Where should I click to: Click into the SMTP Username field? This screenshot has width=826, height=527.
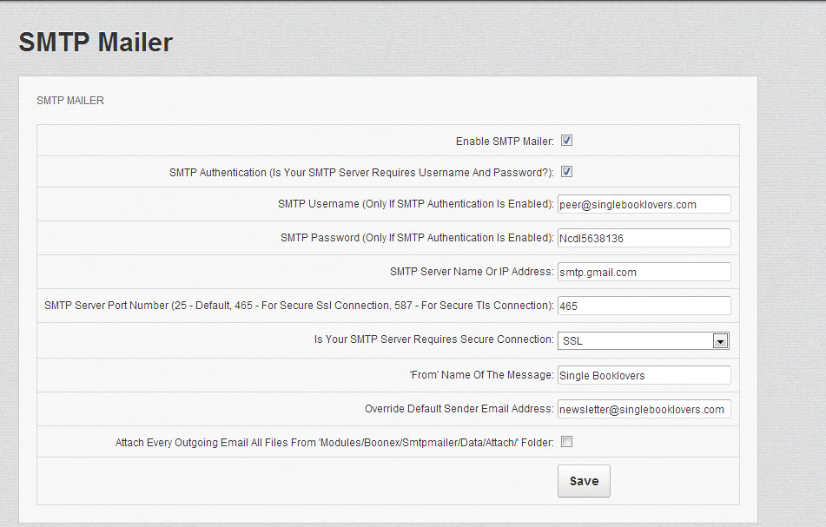644,204
